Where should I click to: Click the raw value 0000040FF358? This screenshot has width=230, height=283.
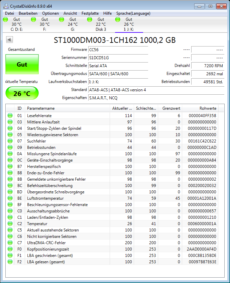point(202,115)
